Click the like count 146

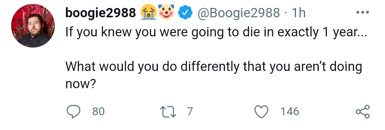coord(290,112)
